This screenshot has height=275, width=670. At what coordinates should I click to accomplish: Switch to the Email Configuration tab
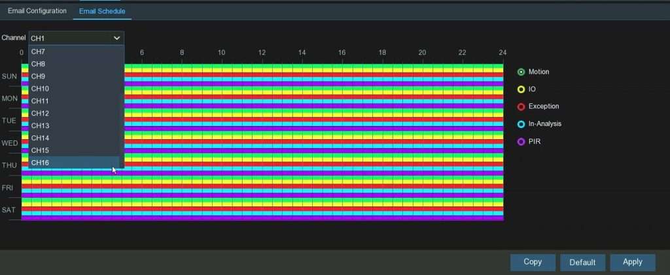[x=37, y=11]
